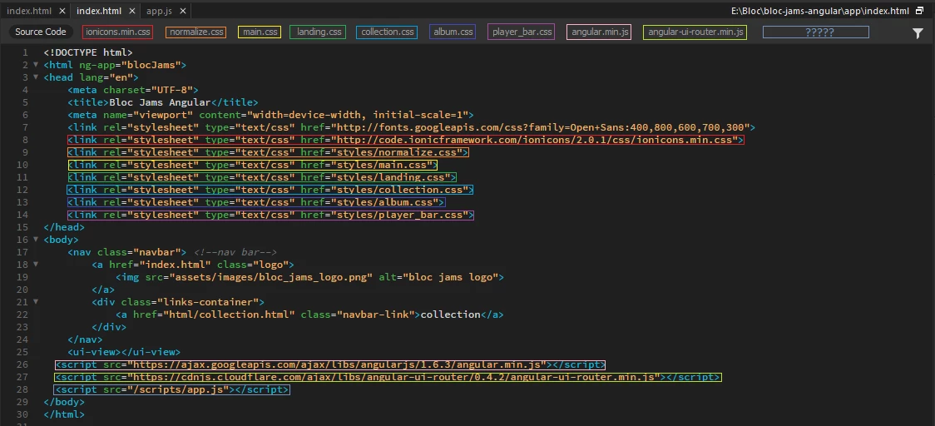This screenshot has width=935, height=426.
Task: Open the normalize.css related file
Action: click(196, 32)
